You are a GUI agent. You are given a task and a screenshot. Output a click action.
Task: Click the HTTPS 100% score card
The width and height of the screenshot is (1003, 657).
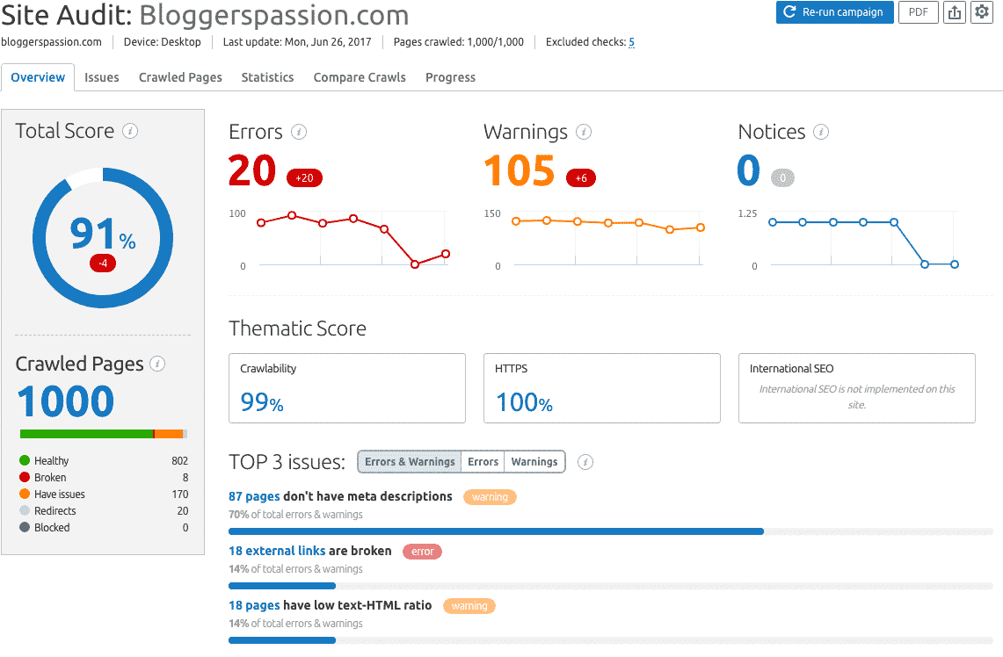pyautogui.click(x=602, y=388)
